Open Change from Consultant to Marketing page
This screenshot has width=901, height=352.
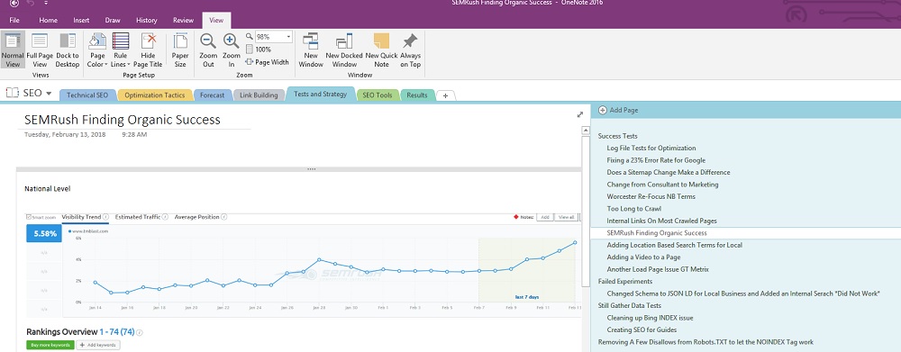point(662,185)
